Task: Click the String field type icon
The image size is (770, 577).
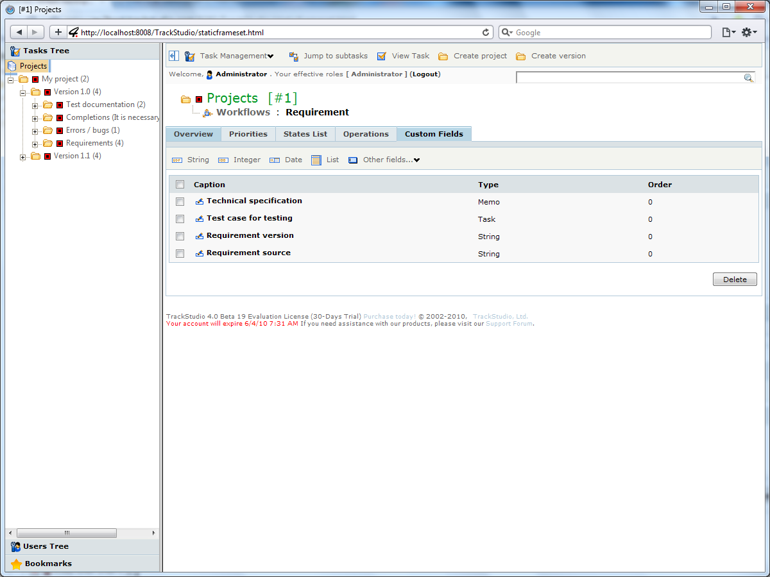Action: 176,160
